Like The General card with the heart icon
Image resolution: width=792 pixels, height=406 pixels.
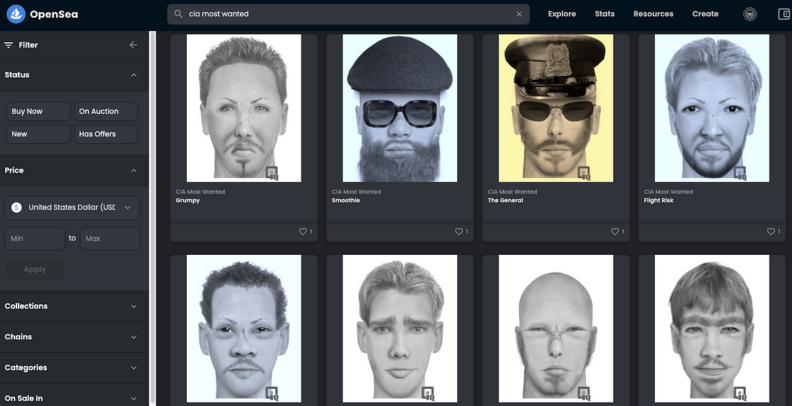point(615,232)
